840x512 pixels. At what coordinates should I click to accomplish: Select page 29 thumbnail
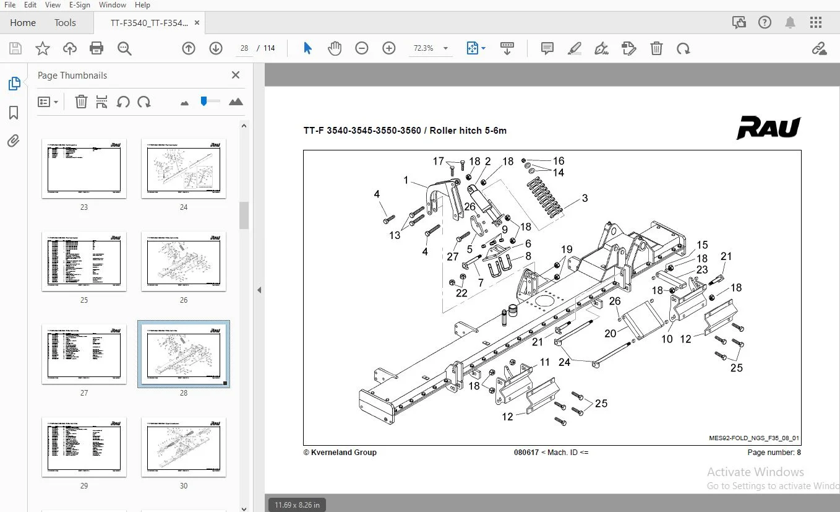(x=84, y=447)
